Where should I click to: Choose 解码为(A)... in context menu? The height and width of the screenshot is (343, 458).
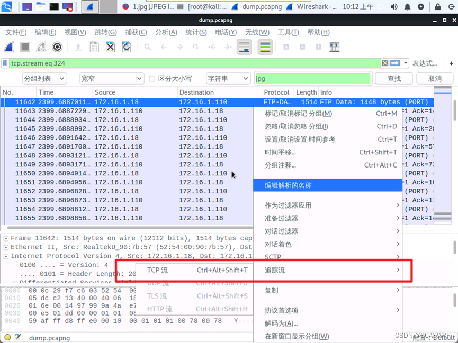(328, 323)
